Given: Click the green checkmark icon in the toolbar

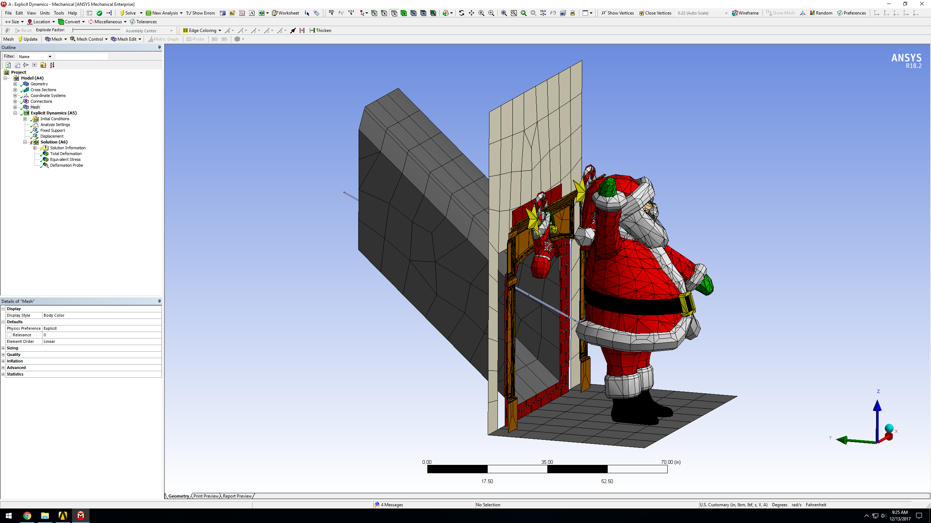Looking at the screenshot, I should point(99,13).
